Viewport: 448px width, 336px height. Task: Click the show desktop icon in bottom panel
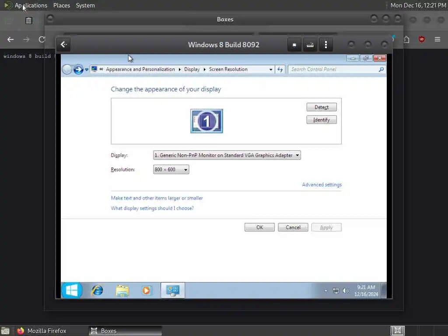(5, 331)
